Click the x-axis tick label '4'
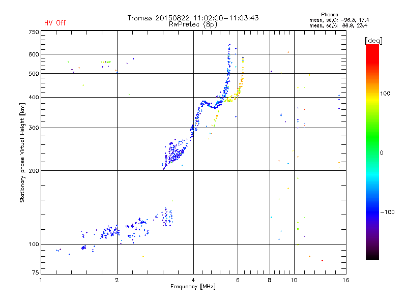 [x=193, y=280]
